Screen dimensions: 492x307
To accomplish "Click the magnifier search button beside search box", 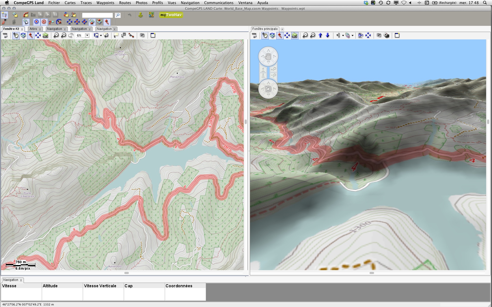I will click(118, 15).
